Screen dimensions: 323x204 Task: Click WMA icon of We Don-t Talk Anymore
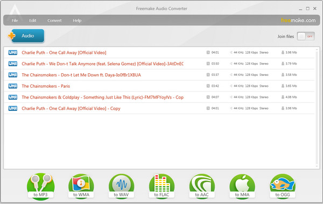(x=13, y=64)
